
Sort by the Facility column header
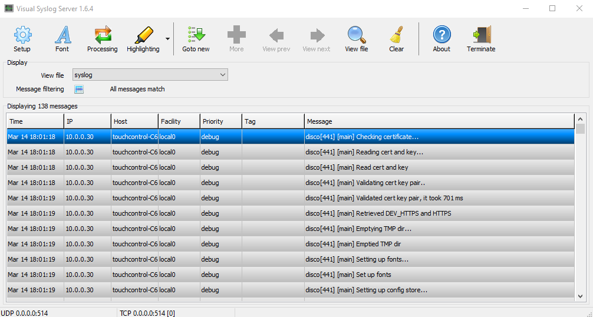(x=179, y=121)
